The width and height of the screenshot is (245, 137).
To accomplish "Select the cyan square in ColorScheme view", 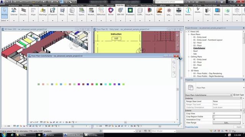I will coord(106,84).
